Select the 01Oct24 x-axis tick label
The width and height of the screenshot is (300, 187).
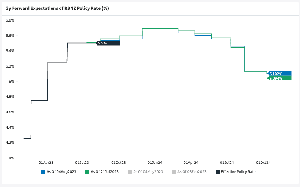click(264, 163)
